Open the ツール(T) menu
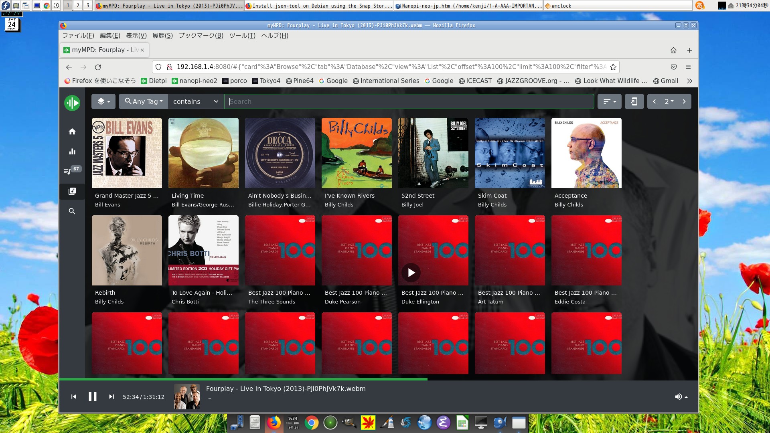 pos(242,36)
